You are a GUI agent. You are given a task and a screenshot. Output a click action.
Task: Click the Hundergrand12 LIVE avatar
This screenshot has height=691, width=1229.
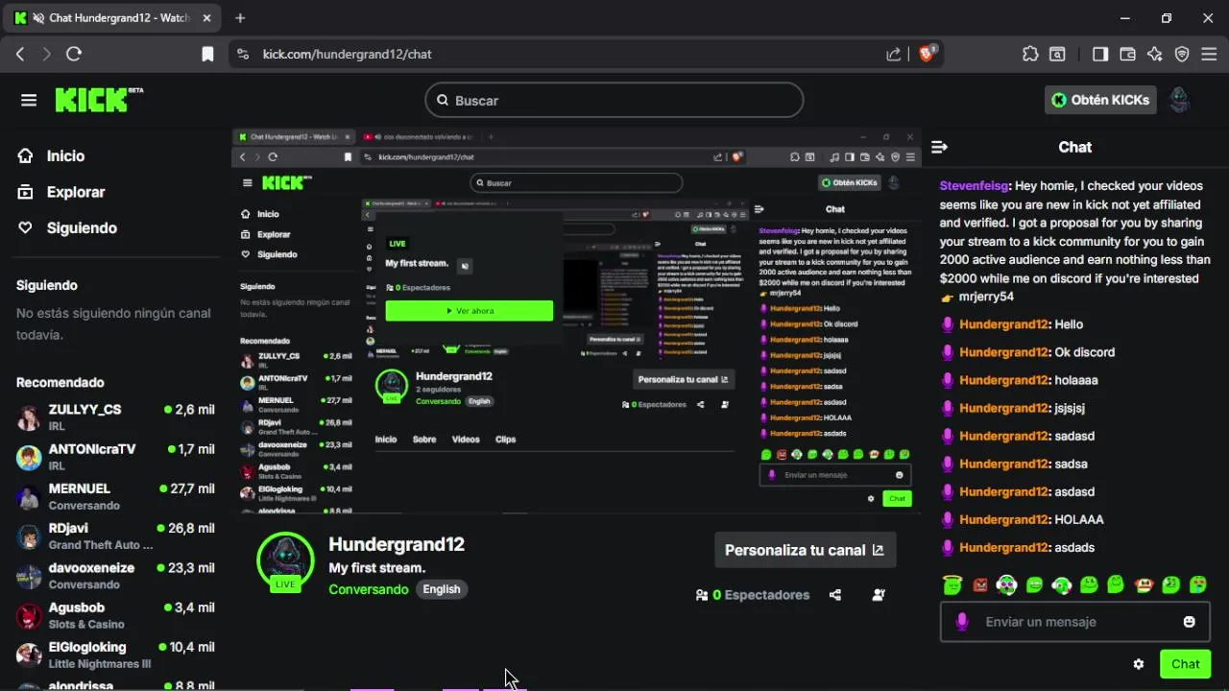click(x=285, y=561)
